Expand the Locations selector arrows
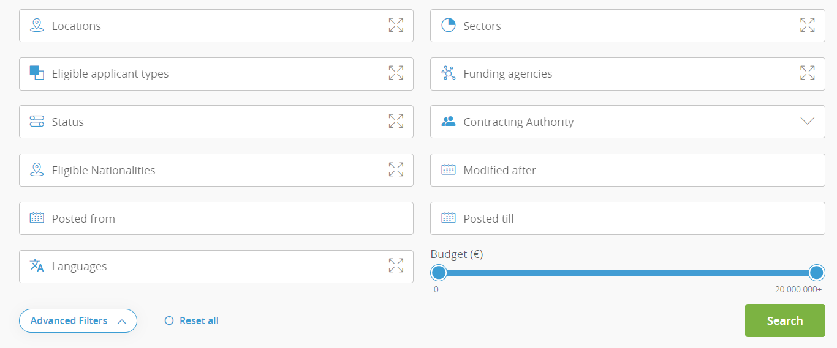Viewport: 837px width, 348px height. tap(396, 25)
